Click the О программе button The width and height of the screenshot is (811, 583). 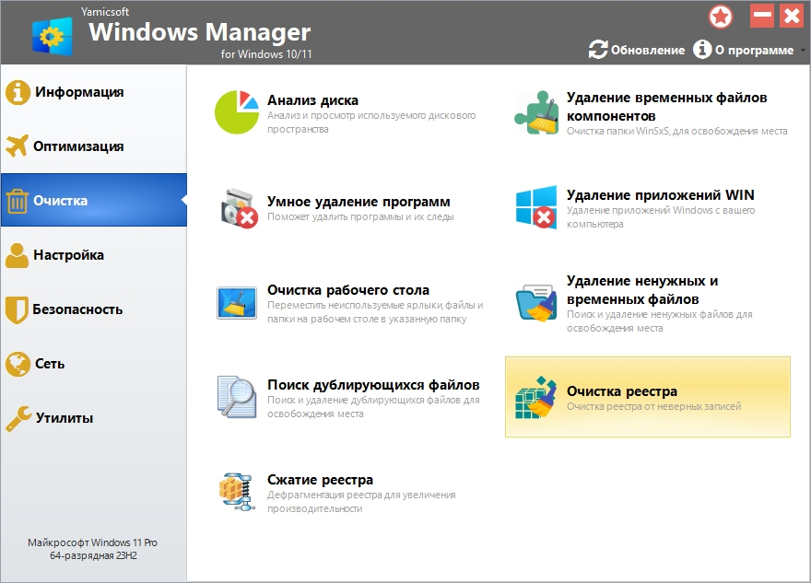[x=745, y=50]
